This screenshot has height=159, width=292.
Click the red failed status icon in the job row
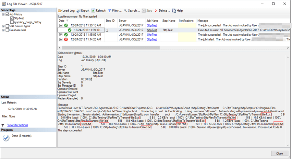tap(66, 39)
